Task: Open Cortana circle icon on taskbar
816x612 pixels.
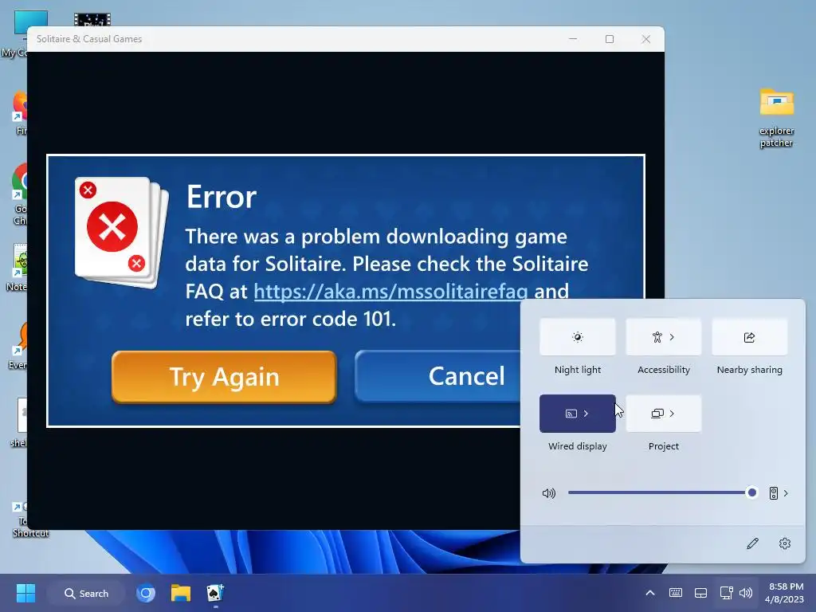Action: pos(146,593)
